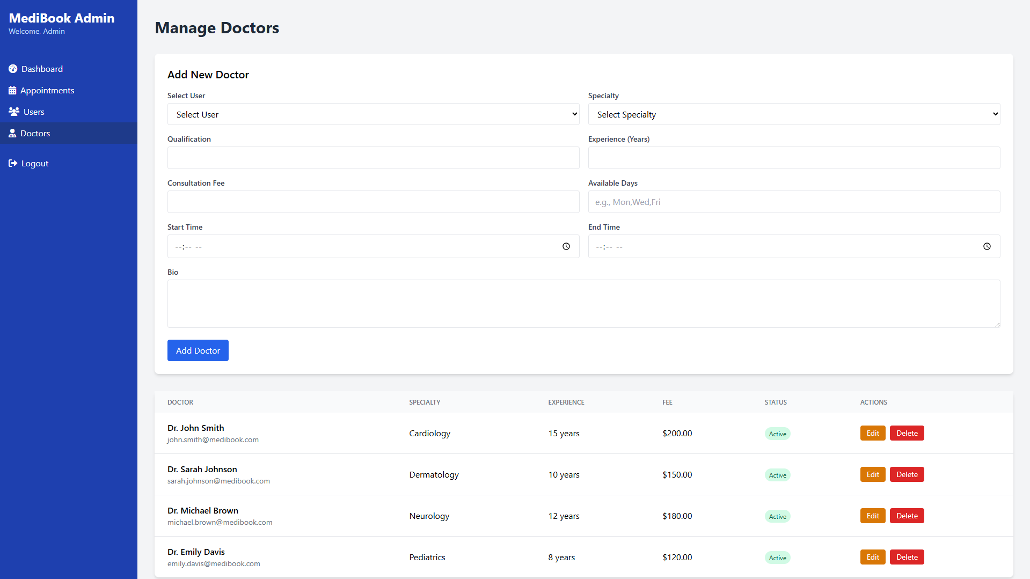This screenshot has width=1030, height=579.
Task: Edit Dr. John Smith's record
Action: coord(872,433)
